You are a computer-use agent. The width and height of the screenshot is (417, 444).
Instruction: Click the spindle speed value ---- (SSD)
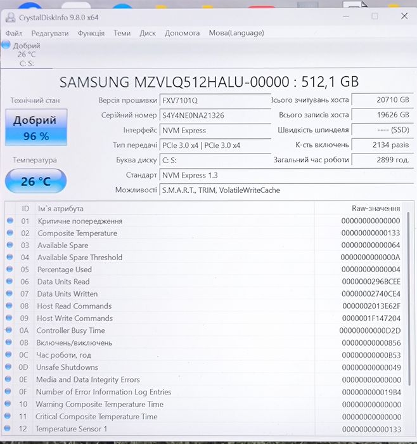tap(383, 129)
